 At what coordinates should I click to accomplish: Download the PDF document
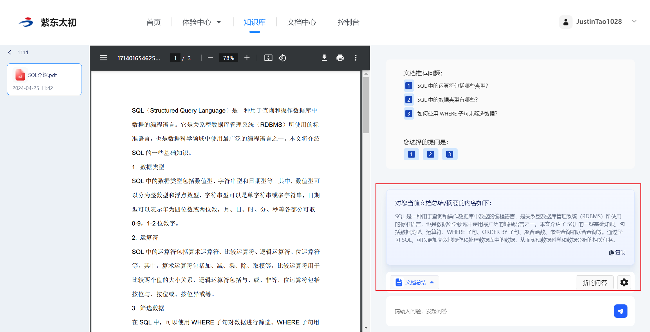[x=324, y=58]
